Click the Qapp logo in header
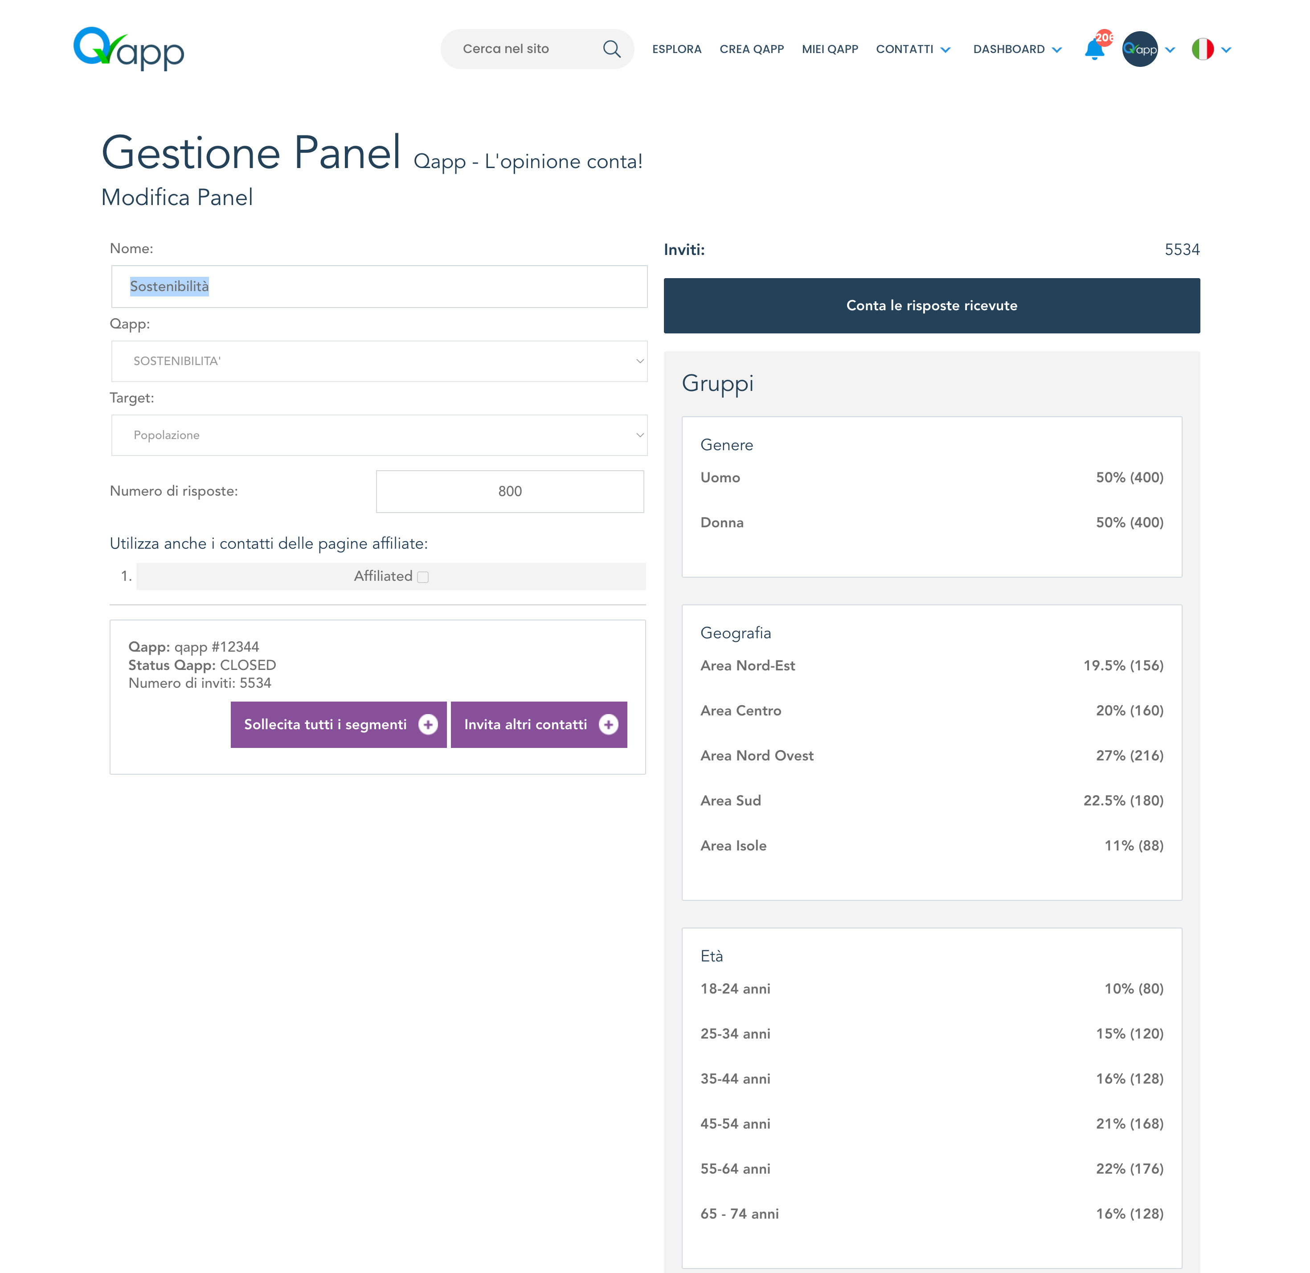 [x=128, y=49]
